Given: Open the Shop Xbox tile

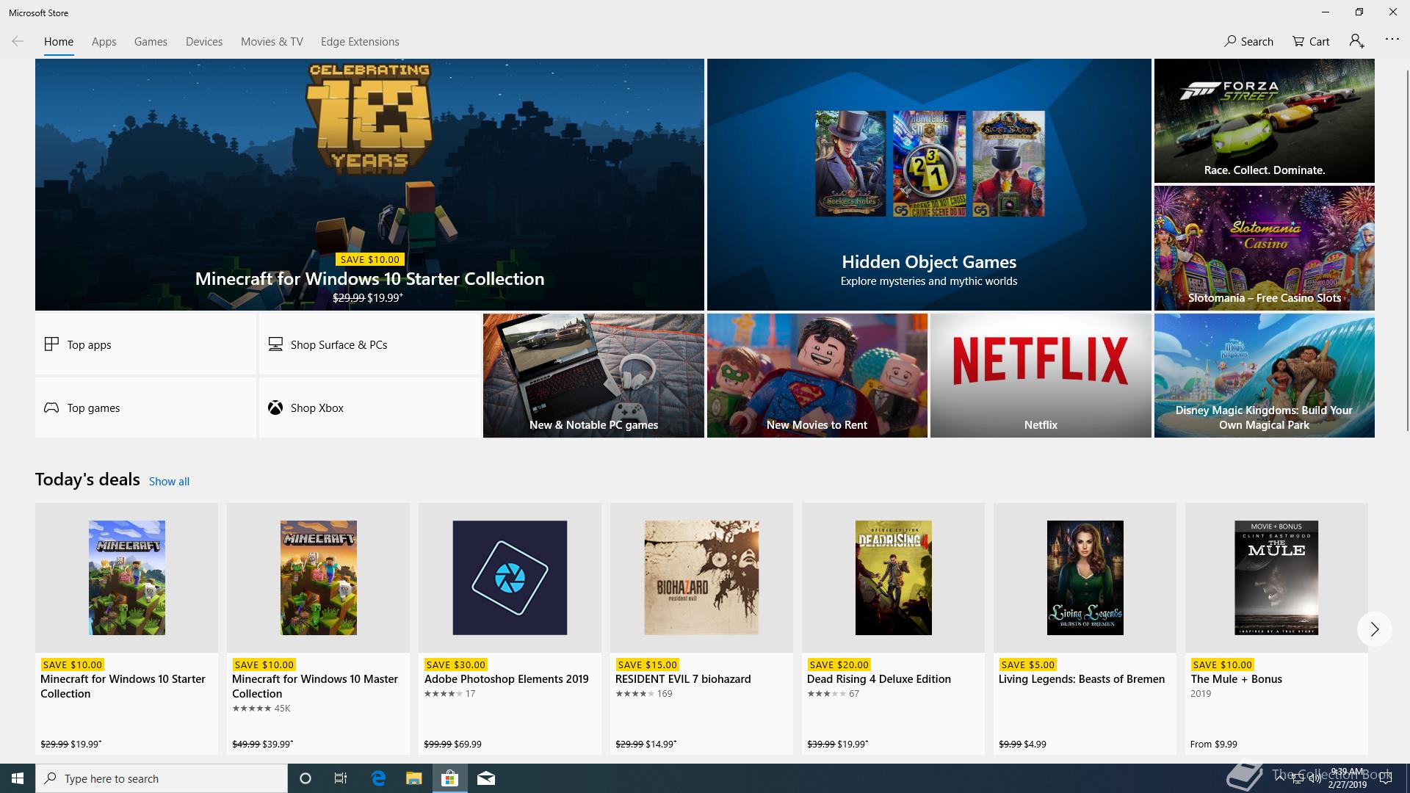Looking at the screenshot, I should pos(369,408).
